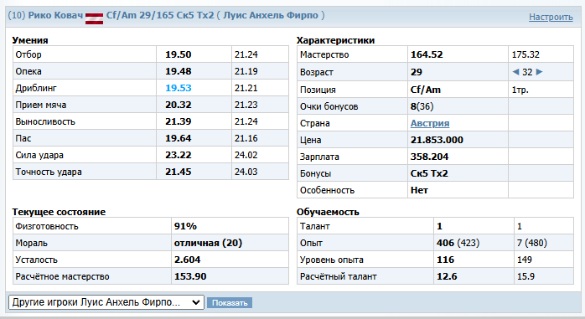Image resolution: width=585 pixels, height=319 pixels.
Task: Decrease age with left arrow icon
Action: click(515, 72)
